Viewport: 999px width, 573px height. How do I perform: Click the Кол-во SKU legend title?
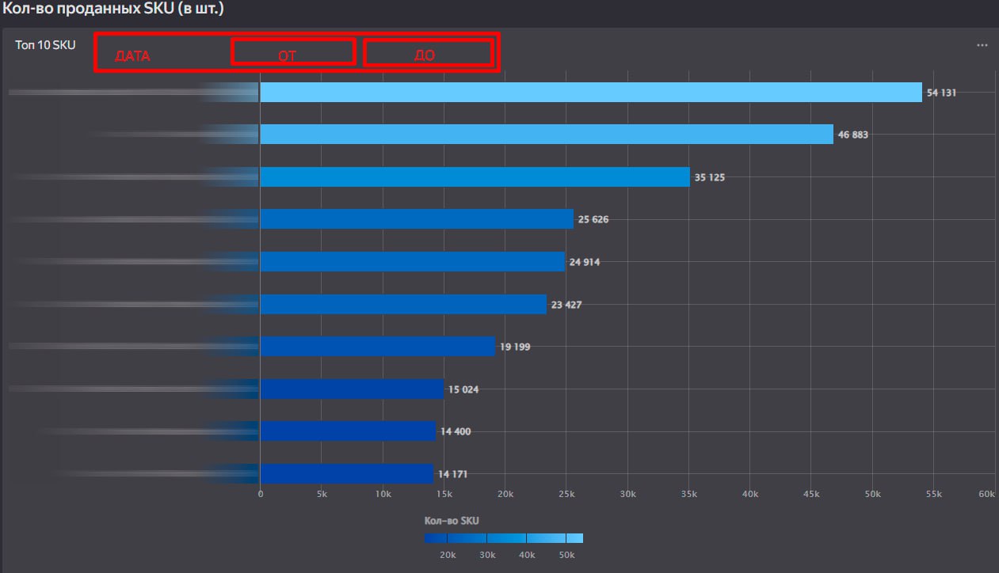pos(452,521)
